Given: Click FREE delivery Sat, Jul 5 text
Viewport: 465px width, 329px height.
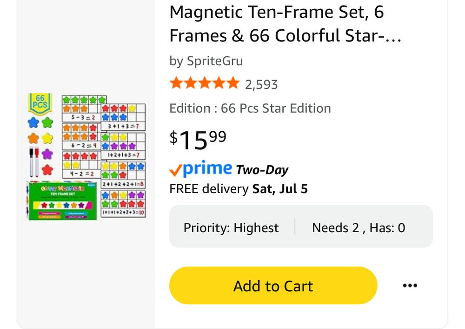Looking at the screenshot, I should pos(239,189).
